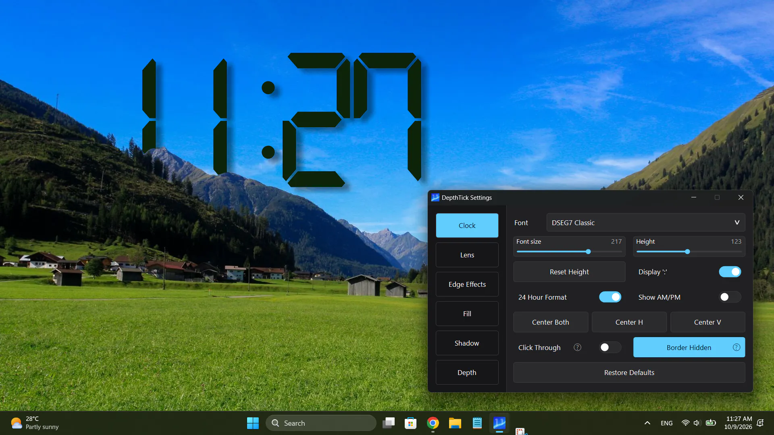Open the Notepad taskbar icon
774x435 pixels.
(477, 423)
